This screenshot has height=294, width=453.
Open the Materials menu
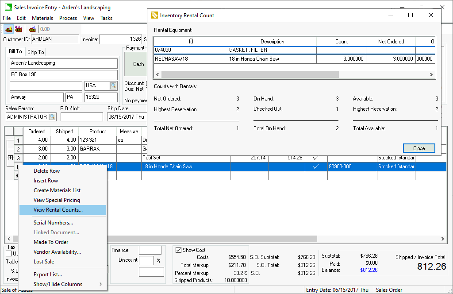(42, 18)
